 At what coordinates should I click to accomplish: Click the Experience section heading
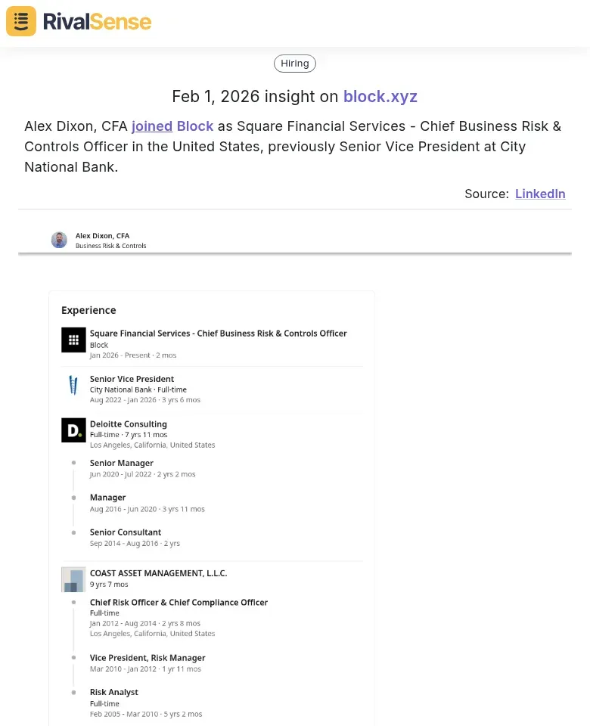pyautogui.click(x=88, y=310)
